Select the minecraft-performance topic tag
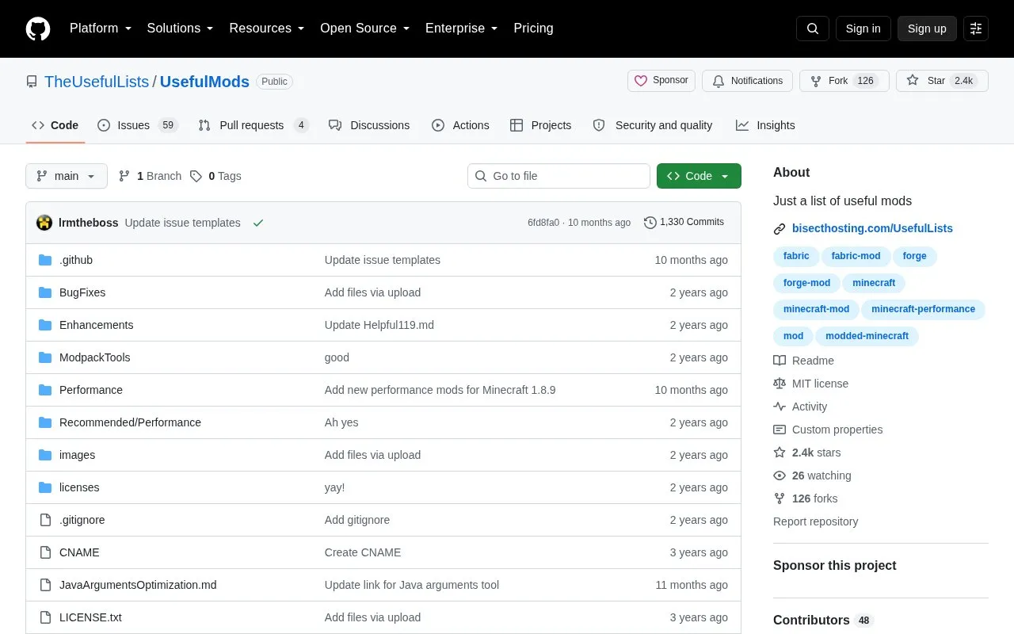This screenshot has height=634, width=1014. click(923, 309)
